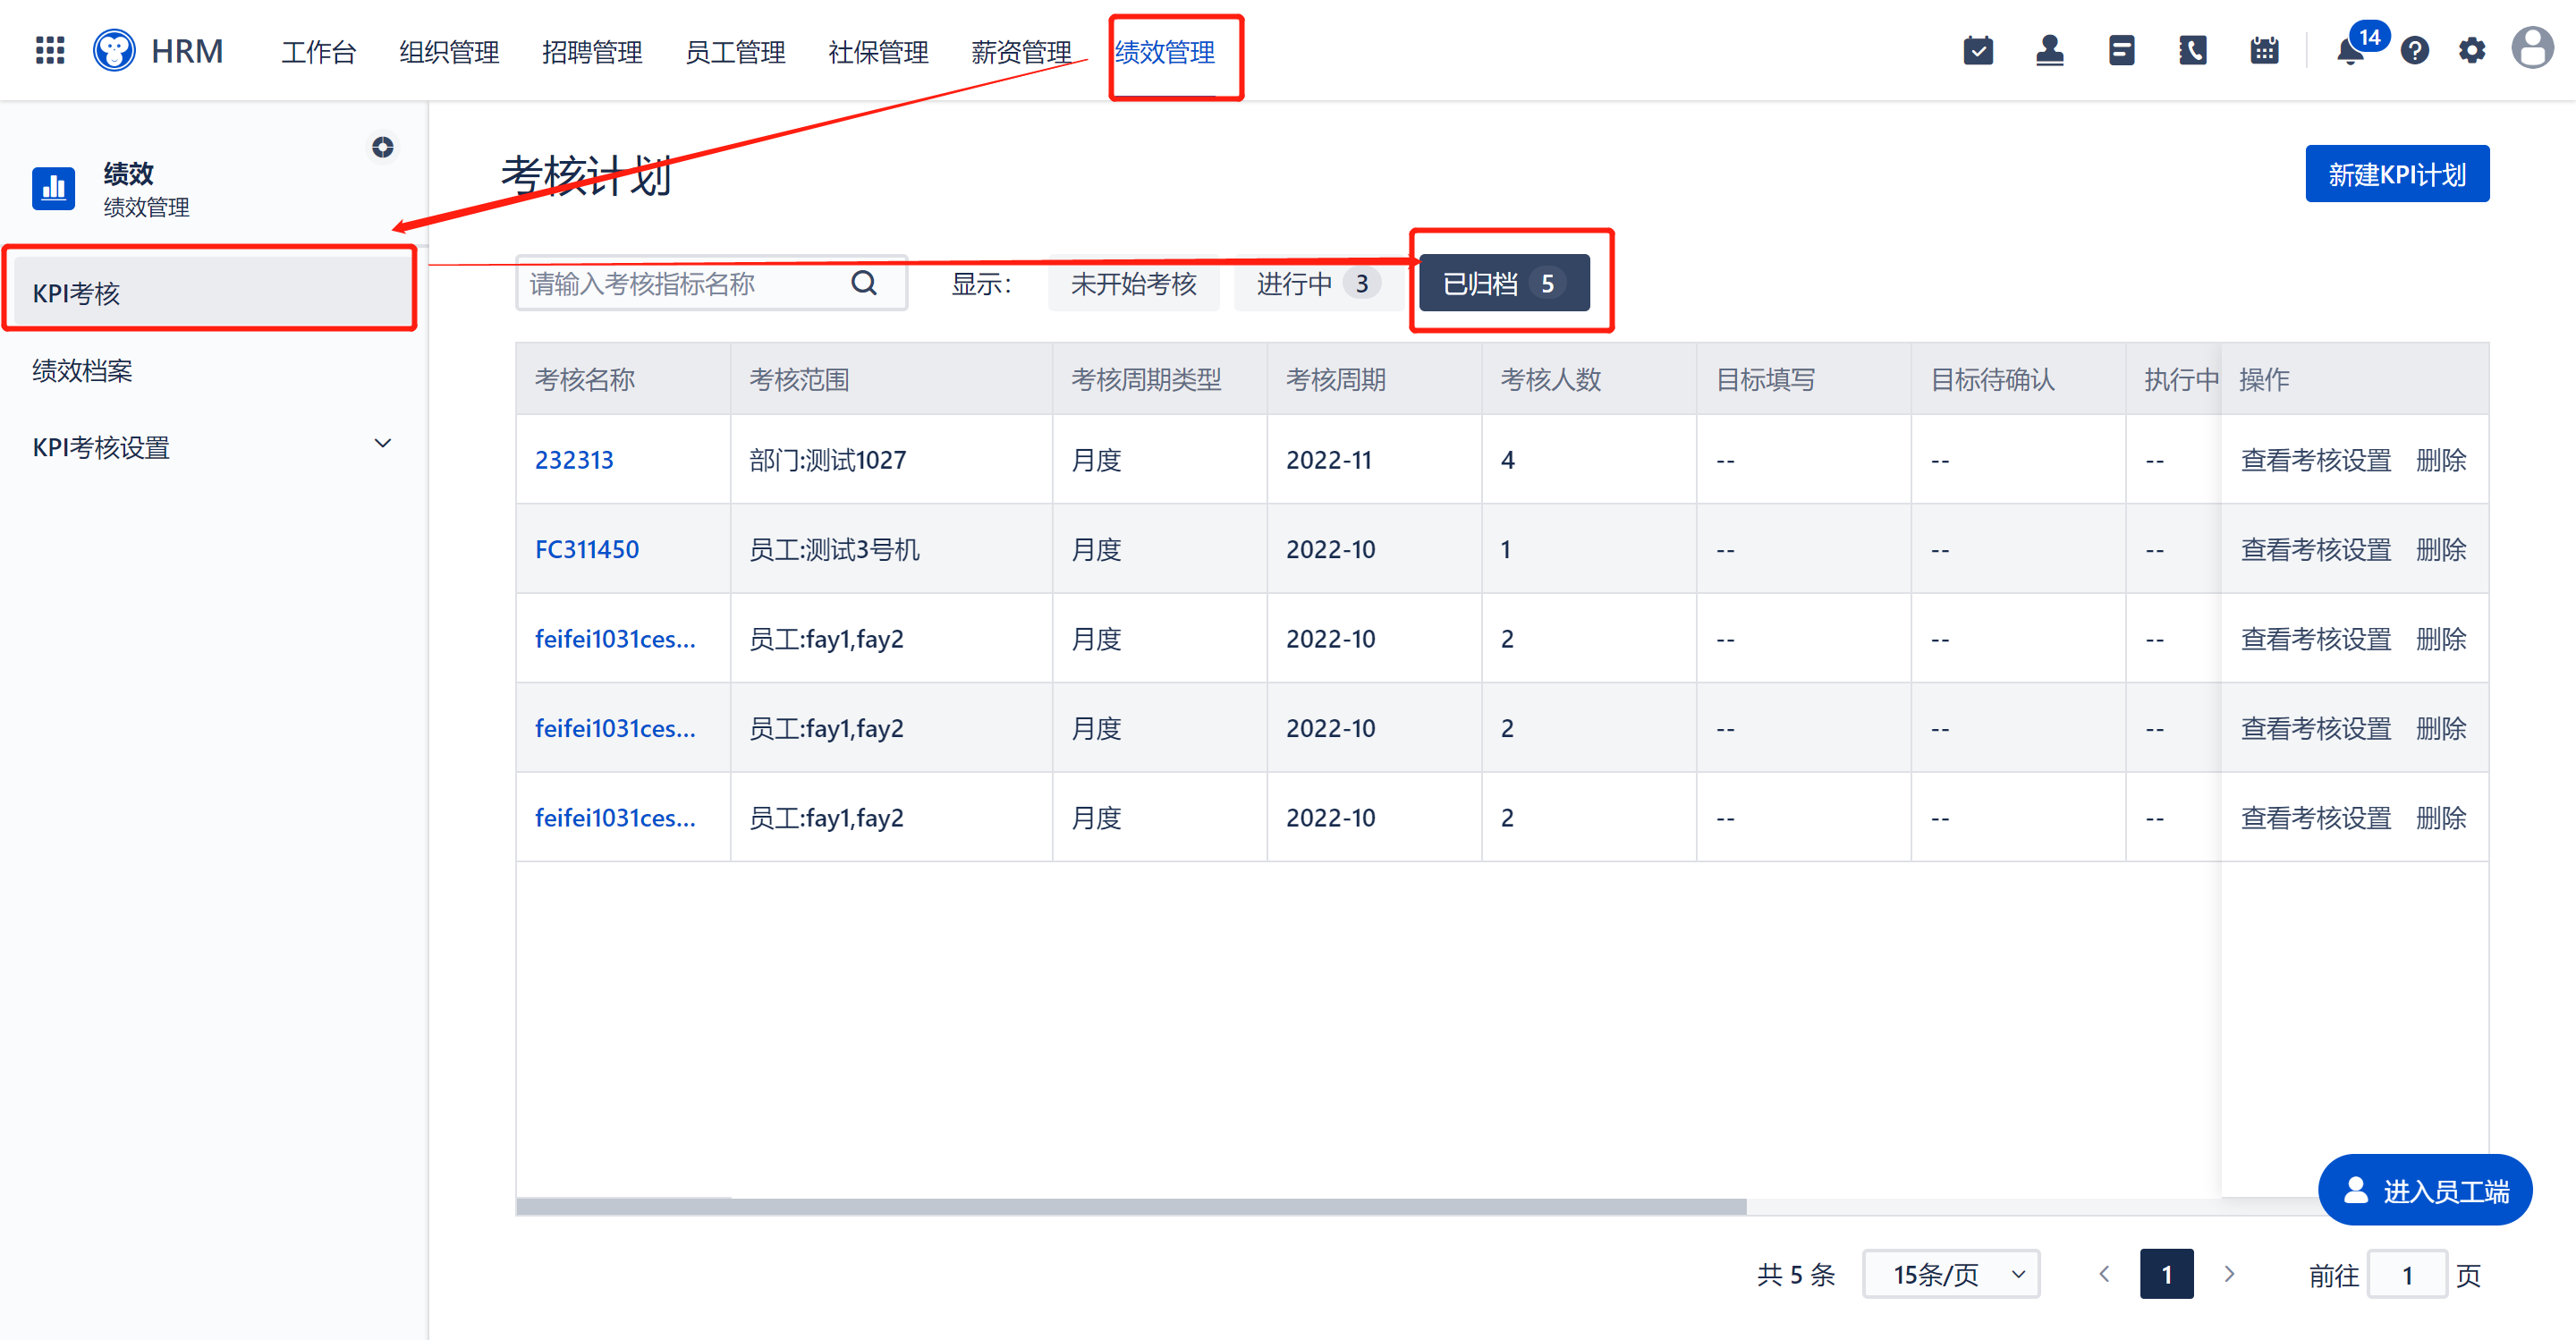
Task: Open the FC311450 assessment link
Action: click(586, 549)
